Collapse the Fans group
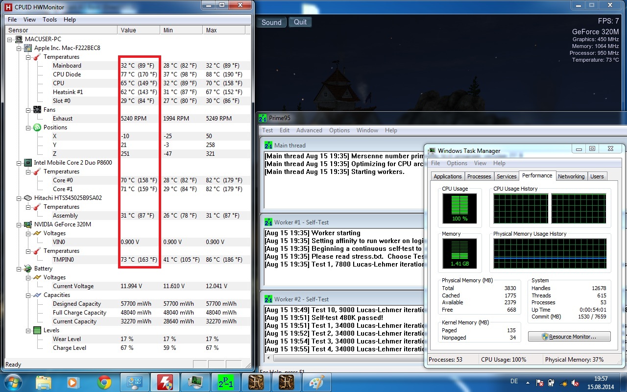 (x=29, y=110)
